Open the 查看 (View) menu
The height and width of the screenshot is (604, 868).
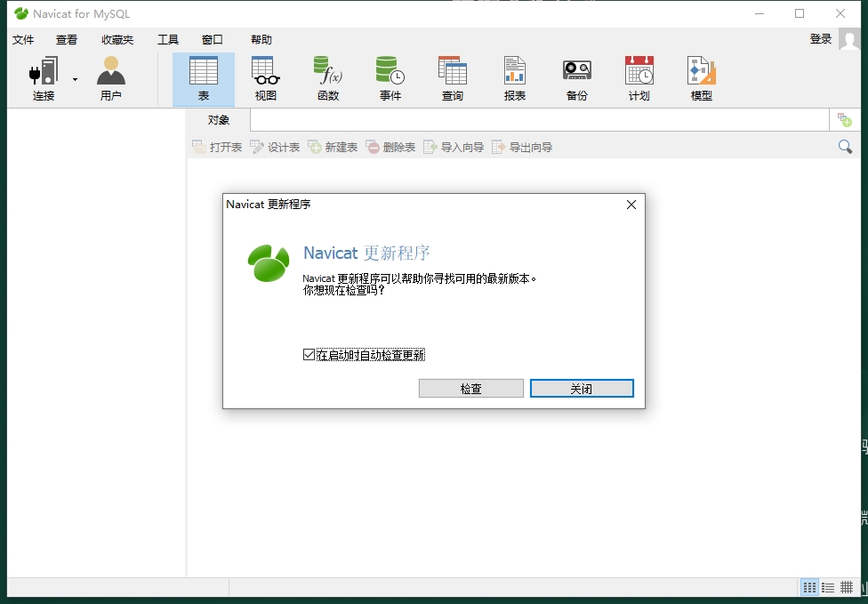67,39
